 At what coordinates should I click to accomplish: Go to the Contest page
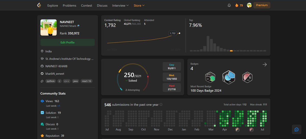[86, 5]
